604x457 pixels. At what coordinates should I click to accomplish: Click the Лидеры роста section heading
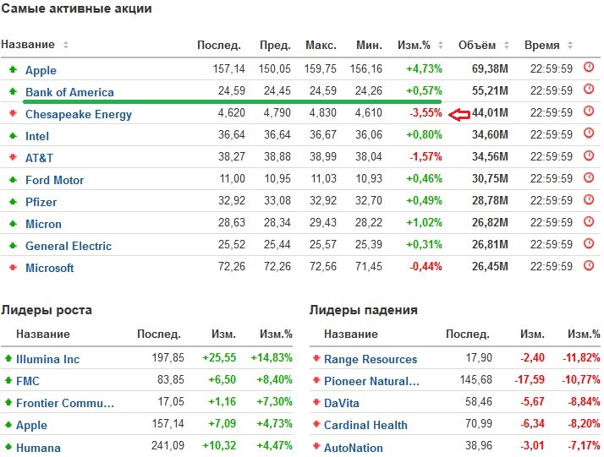(47, 310)
